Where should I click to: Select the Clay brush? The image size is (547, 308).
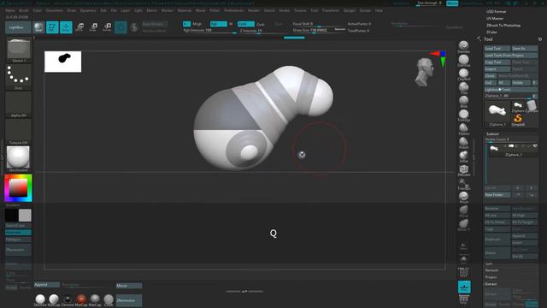tap(463, 87)
